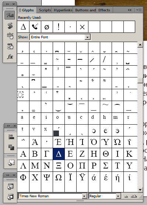Select the infinity-like glyph cell
This screenshot has width=147, height=205.
click(35, 107)
